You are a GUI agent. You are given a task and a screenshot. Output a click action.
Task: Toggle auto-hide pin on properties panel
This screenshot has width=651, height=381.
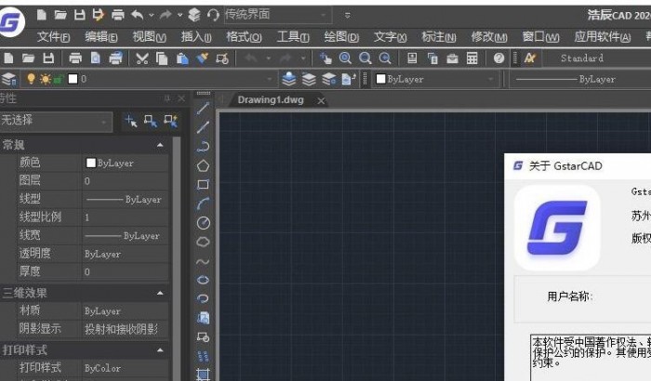[166, 99]
